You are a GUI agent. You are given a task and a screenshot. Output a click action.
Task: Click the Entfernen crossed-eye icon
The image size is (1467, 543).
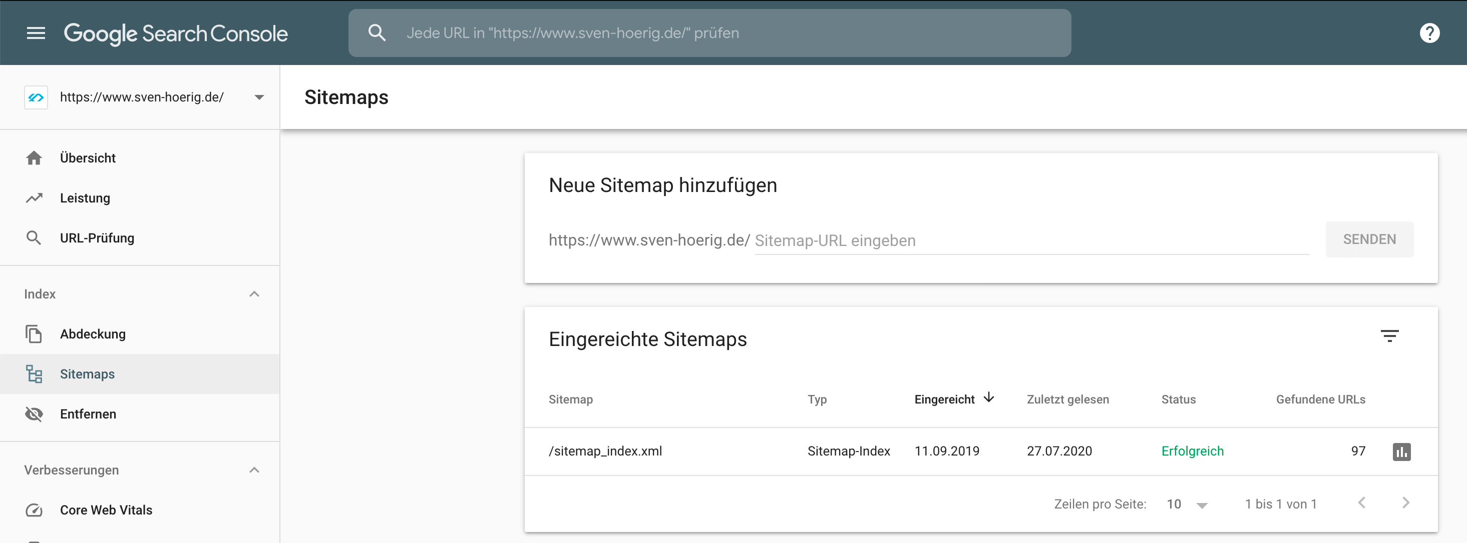coord(34,414)
